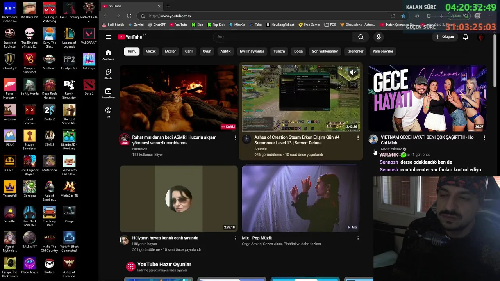
Task: Open the Vampire Survivors desktop icon
Action: (x=29, y=64)
